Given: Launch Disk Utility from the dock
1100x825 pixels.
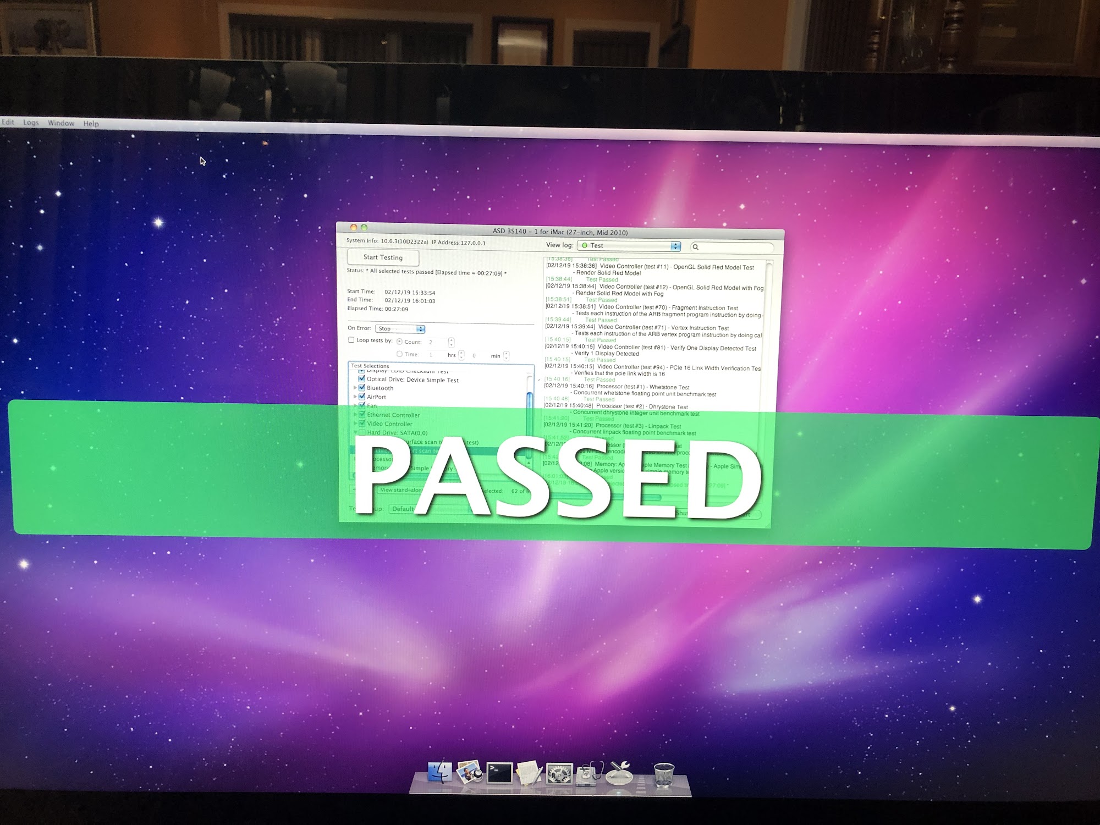Looking at the screenshot, I should [x=590, y=774].
